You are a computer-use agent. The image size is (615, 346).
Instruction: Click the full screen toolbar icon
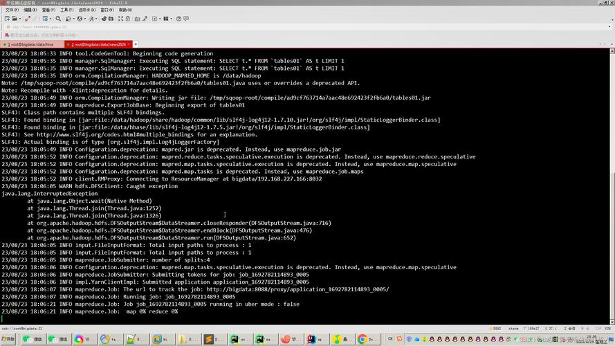(x=120, y=19)
